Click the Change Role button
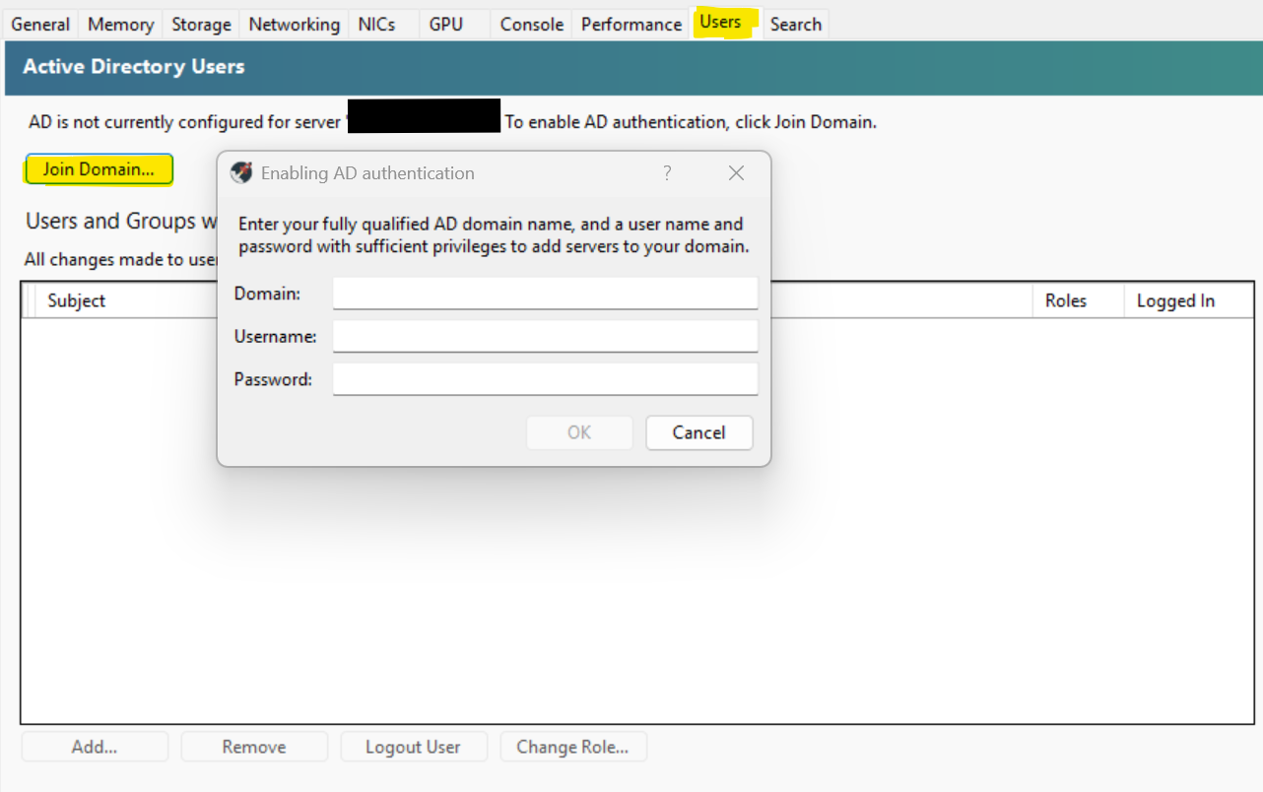 click(573, 747)
